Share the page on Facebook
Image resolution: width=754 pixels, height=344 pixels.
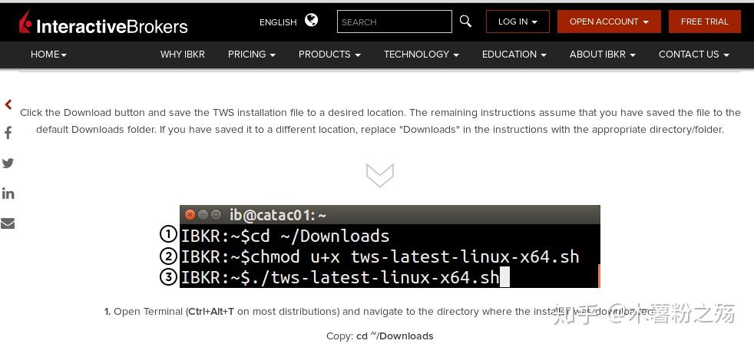[8, 133]
